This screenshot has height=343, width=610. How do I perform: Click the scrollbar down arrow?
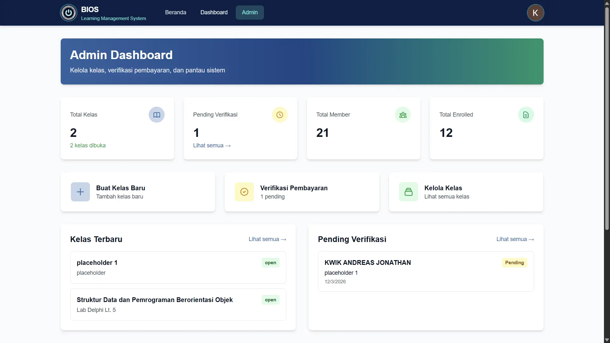[607, 340]
